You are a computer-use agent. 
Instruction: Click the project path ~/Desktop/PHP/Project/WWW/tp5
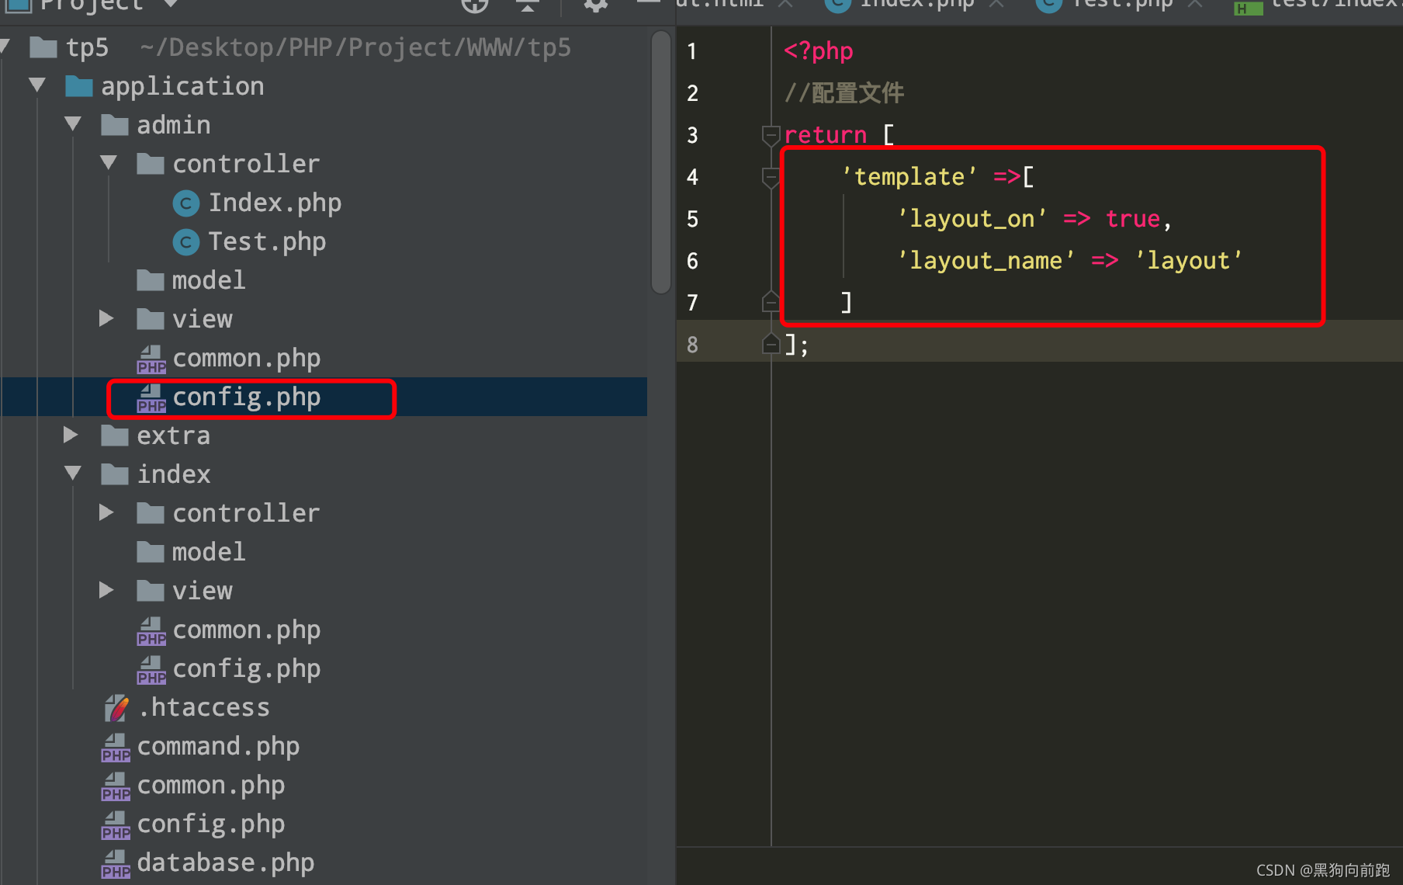click(355, 47)
